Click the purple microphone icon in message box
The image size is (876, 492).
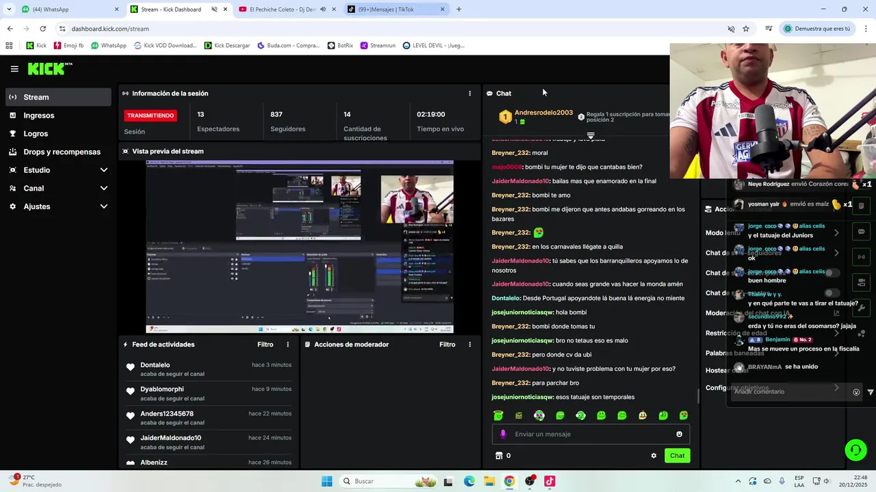click(503, 434)
